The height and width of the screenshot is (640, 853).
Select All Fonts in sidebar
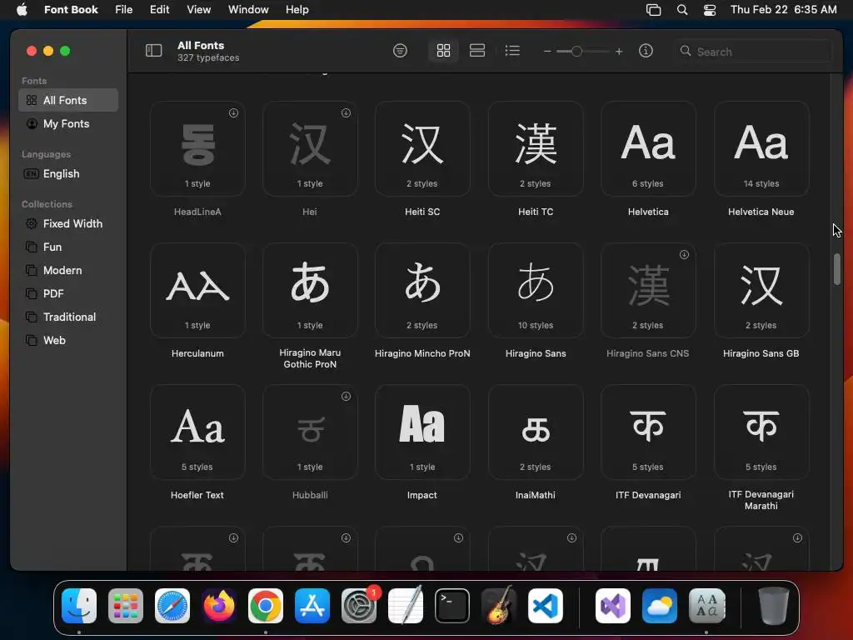(68, 100)
